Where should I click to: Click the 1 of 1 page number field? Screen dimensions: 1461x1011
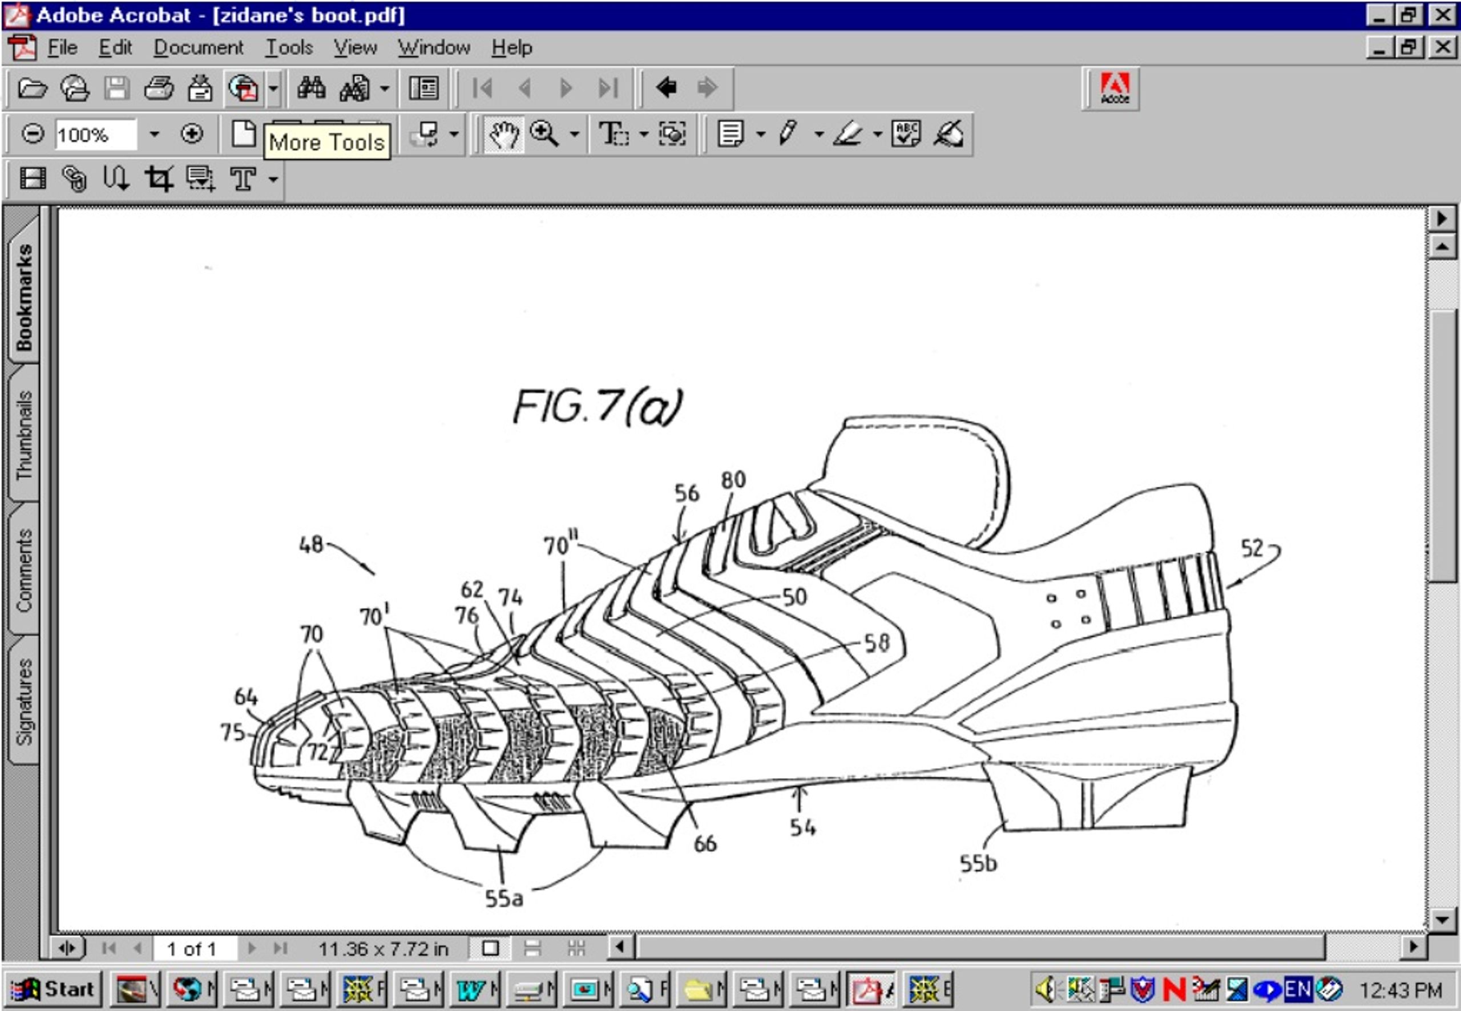tap(194, 948)
